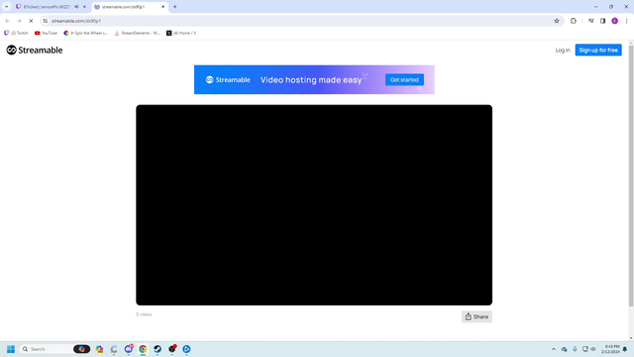634x357 pixels.
Task: Open the Share button below the video
Action: click(476, 317)
